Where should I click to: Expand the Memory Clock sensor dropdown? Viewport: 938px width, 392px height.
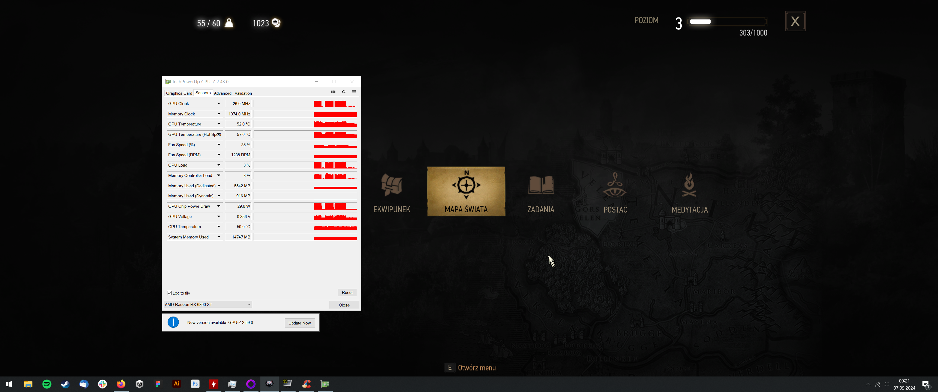tap(219, 114)
